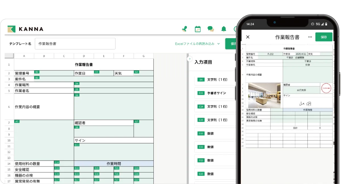Choose the F15 数値 item in 入力項目 list
Screen dimensions: 341x184
pyautogui.click(x=215, y=160)
